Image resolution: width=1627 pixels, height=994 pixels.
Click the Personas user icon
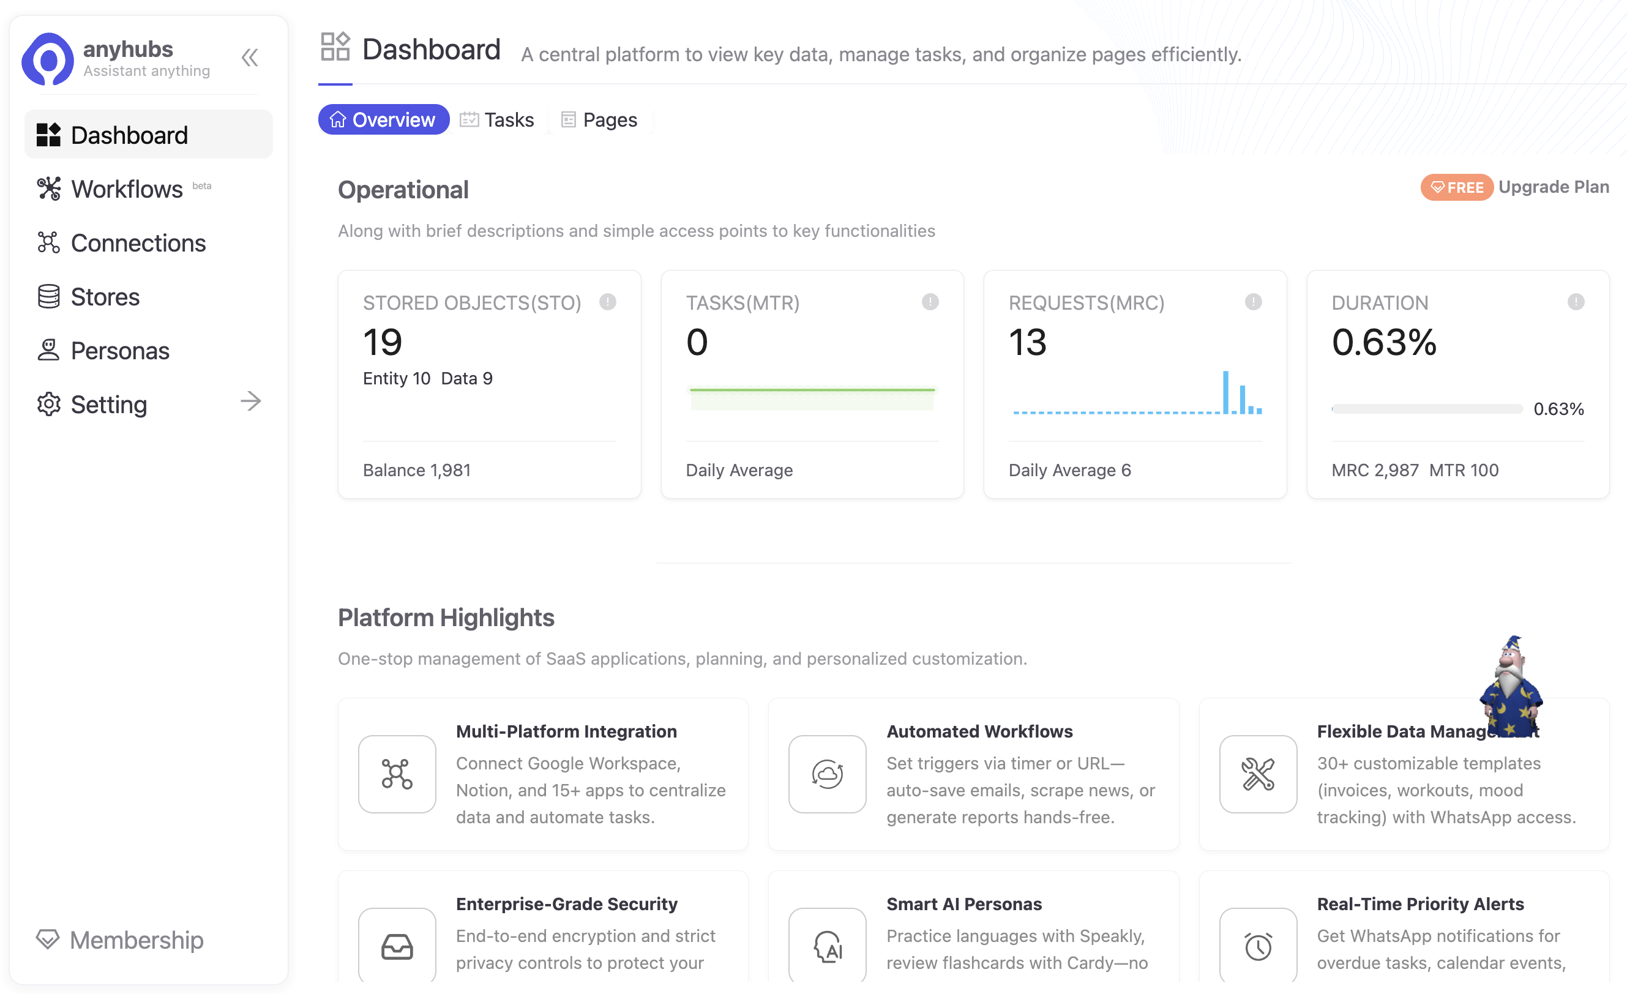[49, 350]
